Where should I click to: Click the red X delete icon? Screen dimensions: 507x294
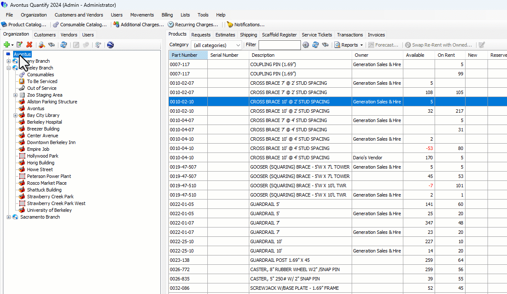coord(29,44)
